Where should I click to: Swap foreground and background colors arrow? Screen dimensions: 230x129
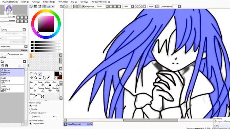click(x=61, y=72)
